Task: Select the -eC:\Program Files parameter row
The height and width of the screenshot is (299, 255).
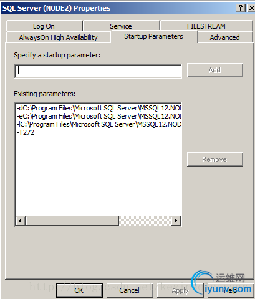Action: [99, 116]
